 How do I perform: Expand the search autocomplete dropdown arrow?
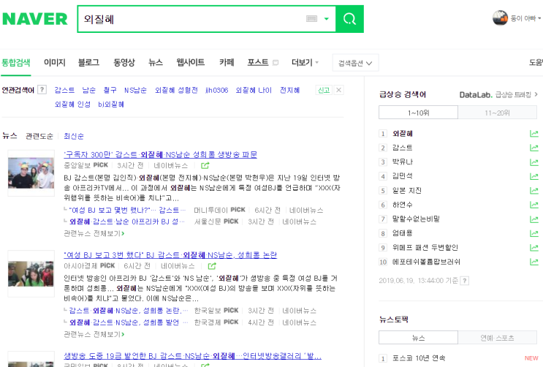[x=326, y=19]
